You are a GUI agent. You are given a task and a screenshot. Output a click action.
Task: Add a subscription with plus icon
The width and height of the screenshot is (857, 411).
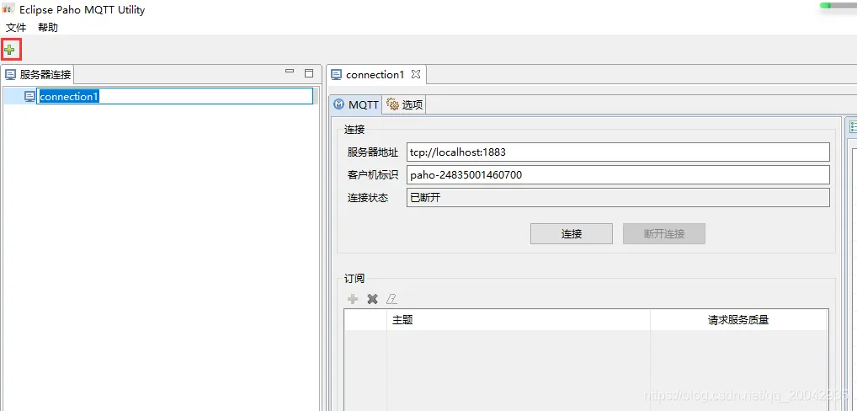353,299
